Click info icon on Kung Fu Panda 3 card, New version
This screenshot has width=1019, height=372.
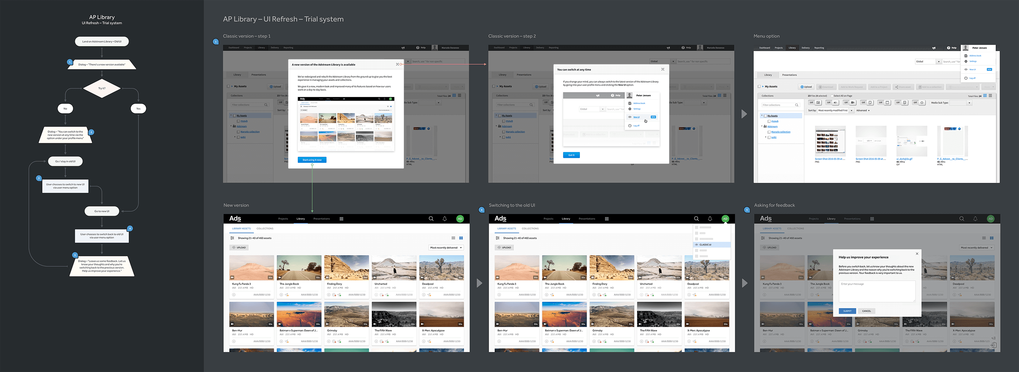coord(234,295)
